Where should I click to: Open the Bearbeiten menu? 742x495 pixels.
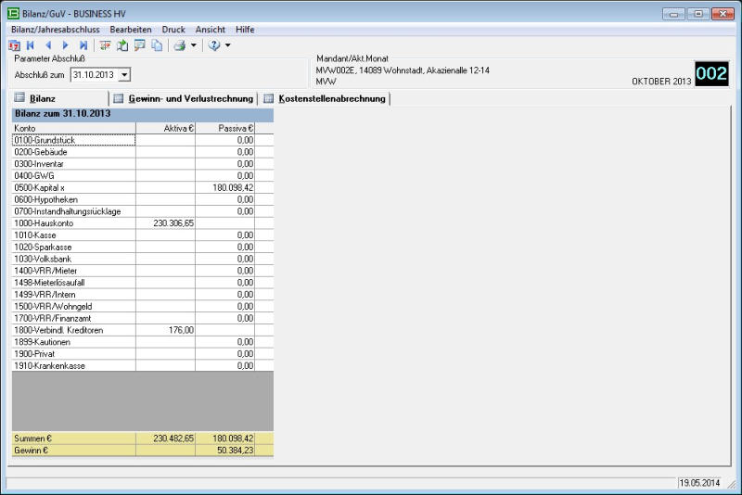point(131,30)
